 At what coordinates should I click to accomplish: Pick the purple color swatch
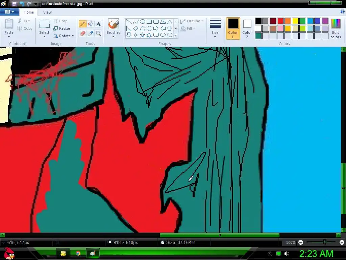[x=325, y=21]
